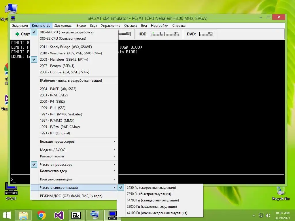Choose 2004 - P4/EE (x64, SSE3)
This screenshot has height=221, width=295.
(74, 89)
